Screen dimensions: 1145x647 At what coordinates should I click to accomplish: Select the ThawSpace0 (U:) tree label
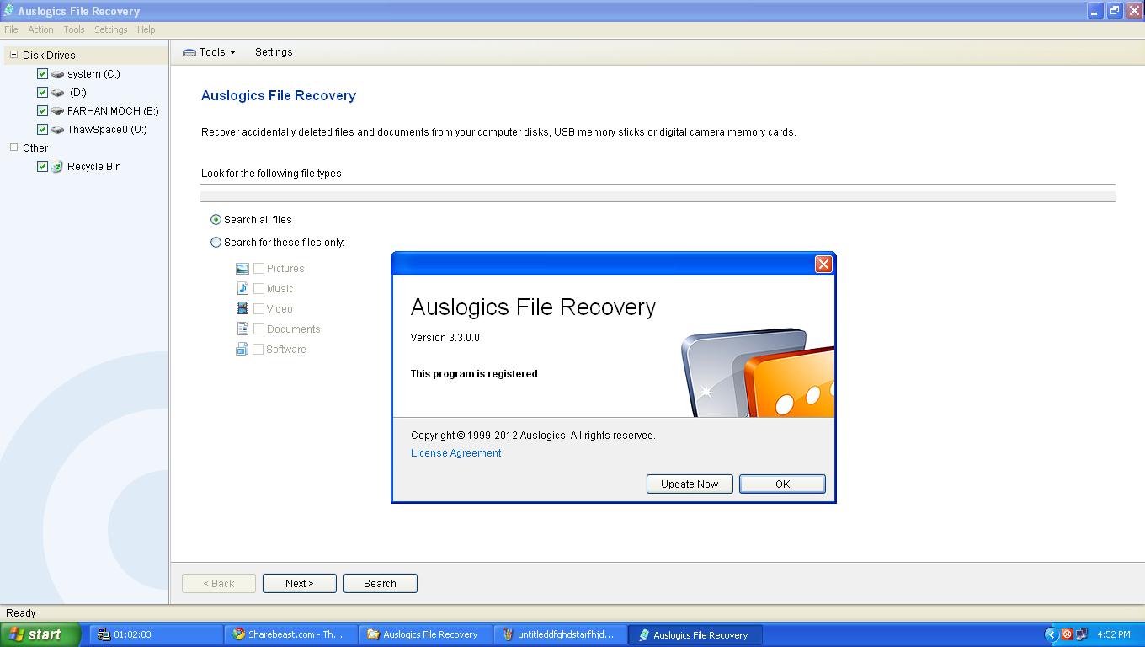[107, 130]
